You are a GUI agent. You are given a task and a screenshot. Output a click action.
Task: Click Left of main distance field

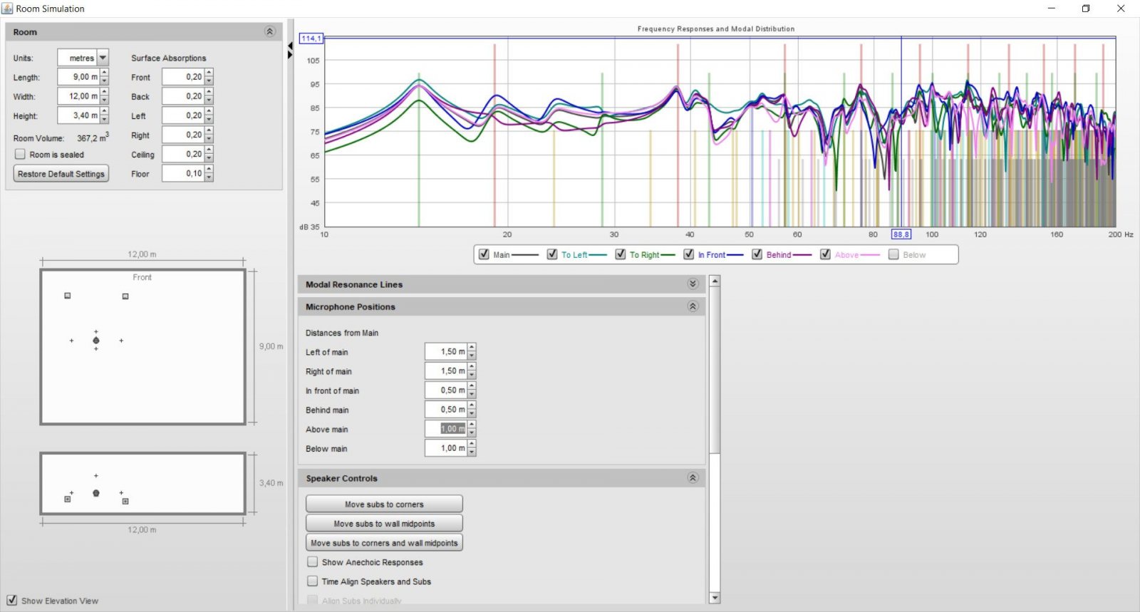click(445, 351)
